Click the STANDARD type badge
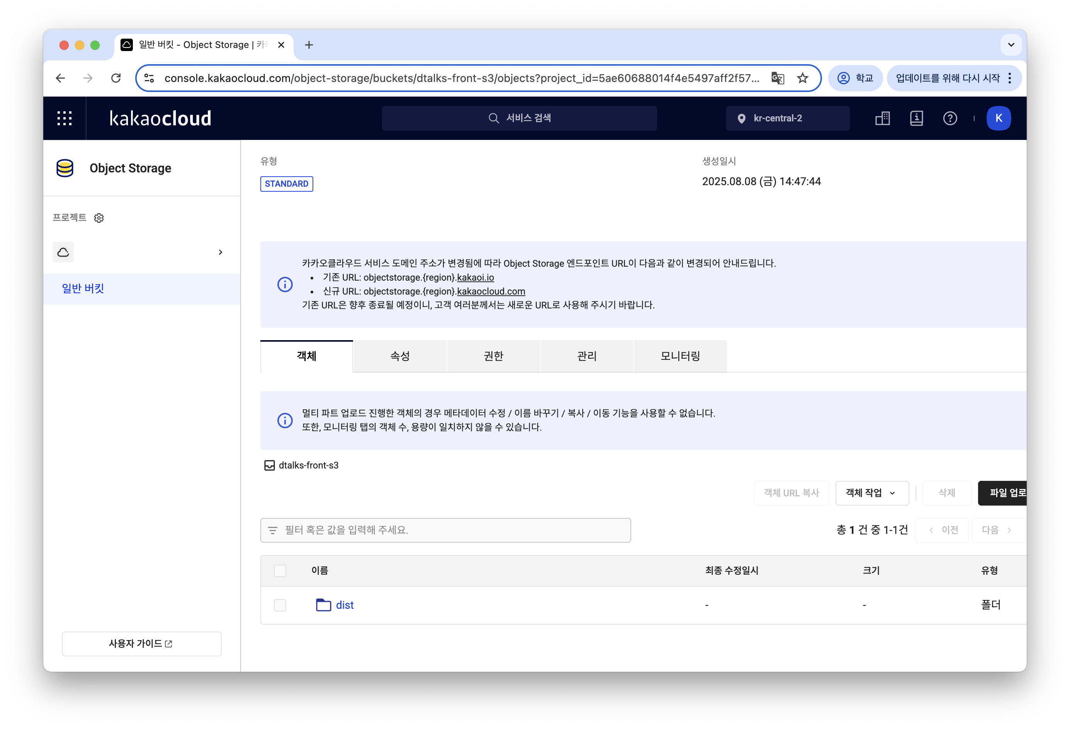 point(287,184)
